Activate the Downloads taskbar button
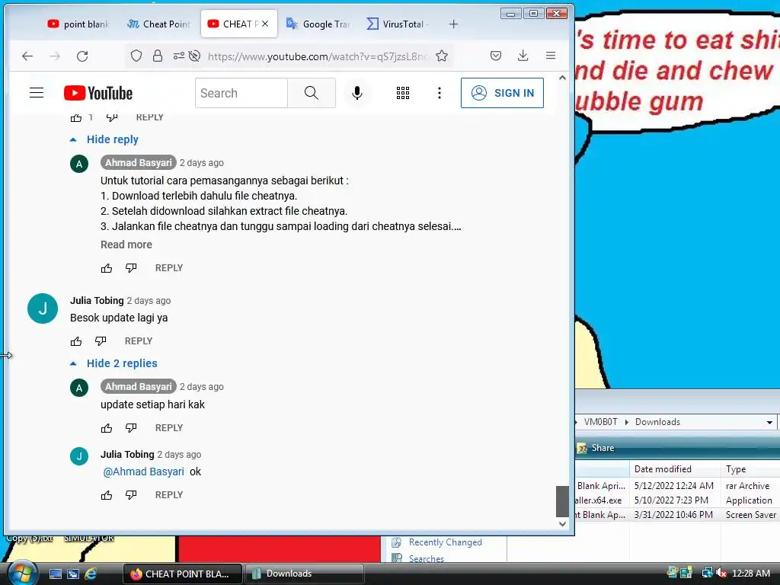 [304, 574]
